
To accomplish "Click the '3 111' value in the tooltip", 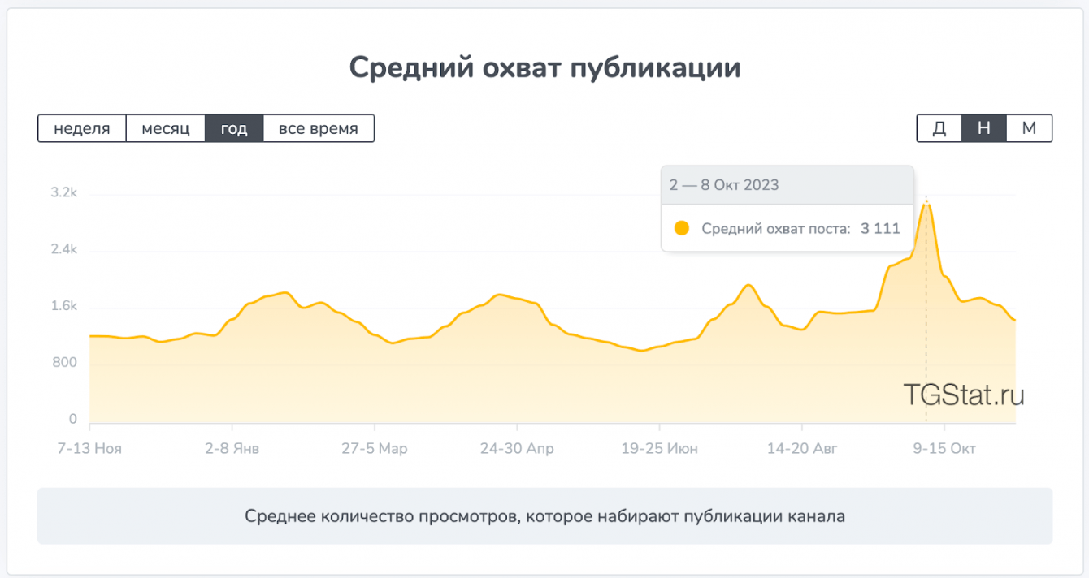I will point(880,228).
